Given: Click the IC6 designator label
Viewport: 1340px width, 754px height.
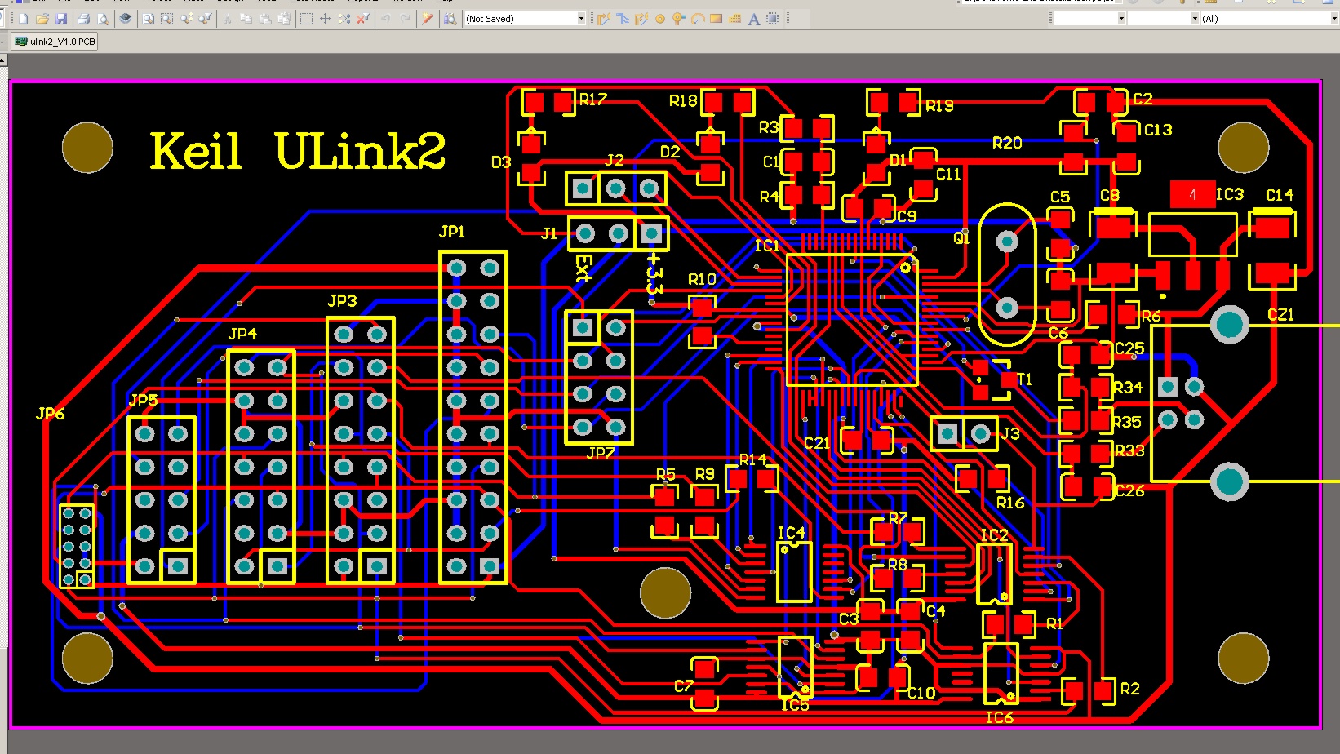Looking at the screenshot, I should (999, 717).
